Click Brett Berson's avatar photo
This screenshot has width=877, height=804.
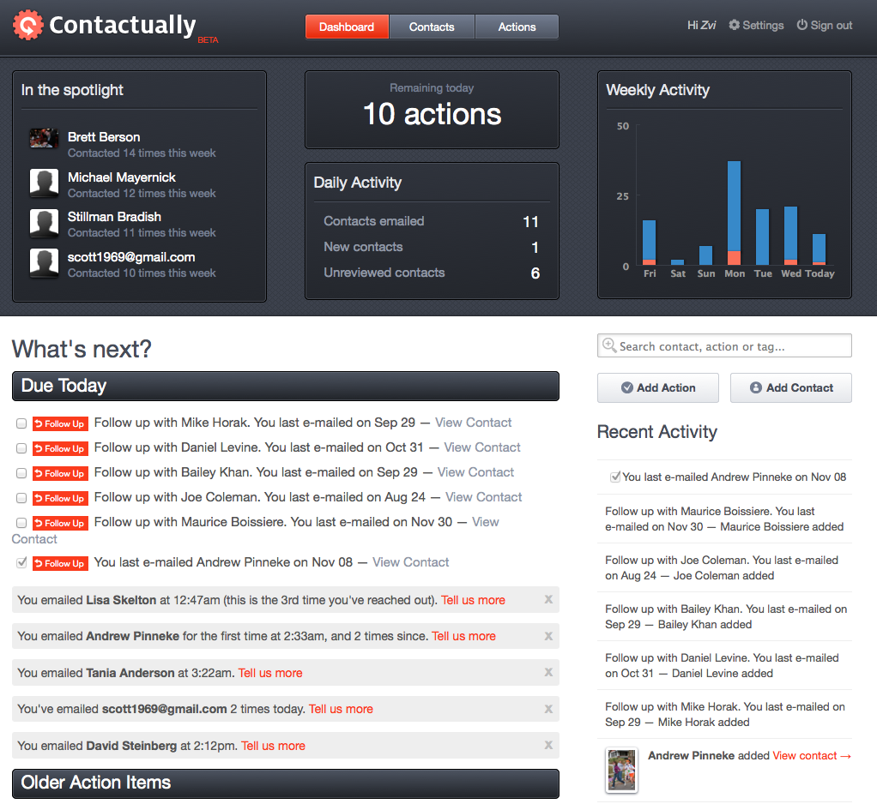[44, 138]
